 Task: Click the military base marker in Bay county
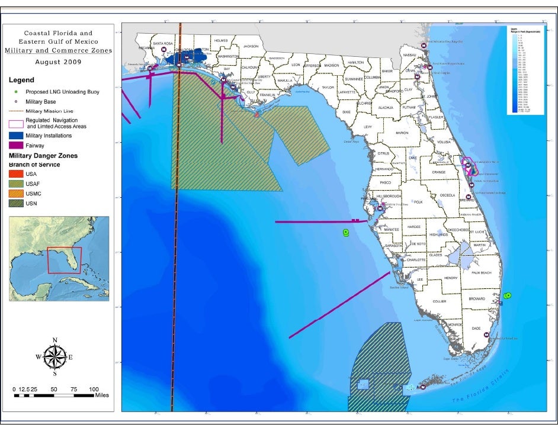[223, 81]
